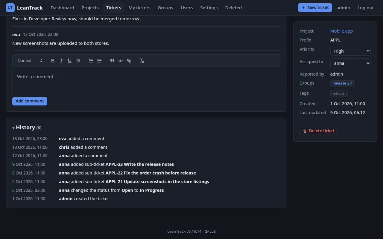Toggle italic formatting in comment editor
Viewport: 383px width, 239px height.
61,61
